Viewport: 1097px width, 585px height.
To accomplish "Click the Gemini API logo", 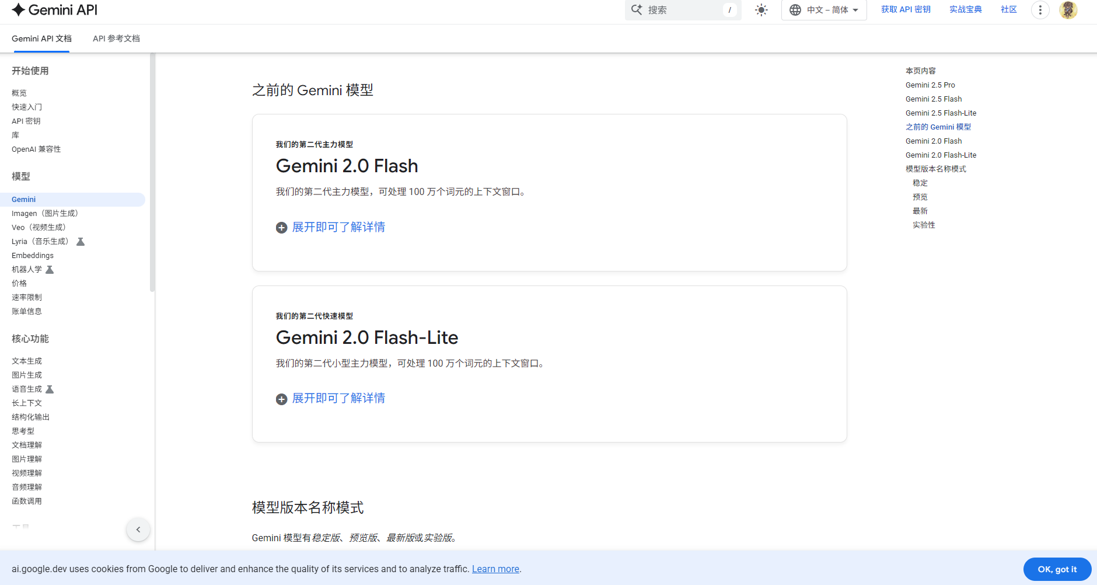I will click(54, 10).
